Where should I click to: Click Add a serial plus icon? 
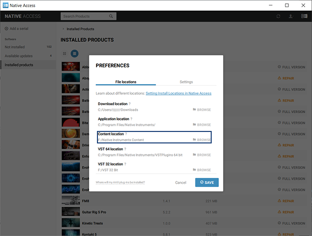pos(6,28)
